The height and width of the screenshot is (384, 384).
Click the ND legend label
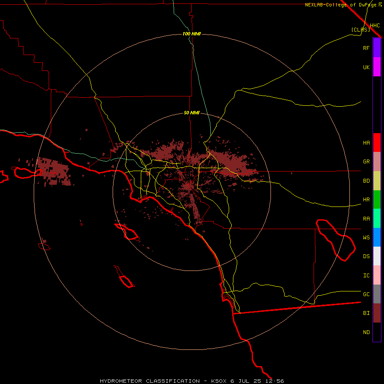pos(366,332)
